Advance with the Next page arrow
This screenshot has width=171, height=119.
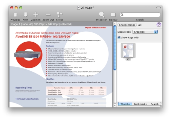pyautogui.click(x=26, y=15)
